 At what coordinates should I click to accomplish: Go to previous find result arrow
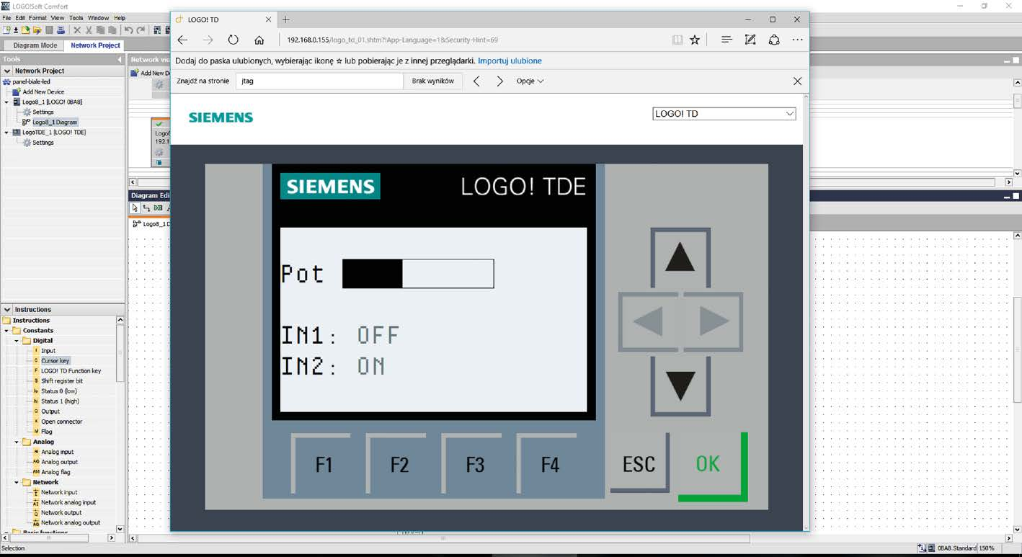tap(476, 81)
